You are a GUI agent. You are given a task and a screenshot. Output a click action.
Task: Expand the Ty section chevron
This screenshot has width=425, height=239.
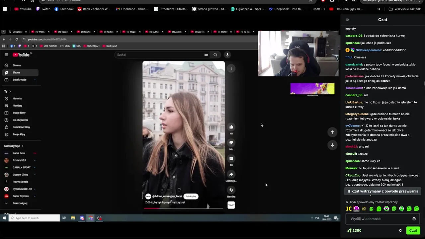point(10,91)
